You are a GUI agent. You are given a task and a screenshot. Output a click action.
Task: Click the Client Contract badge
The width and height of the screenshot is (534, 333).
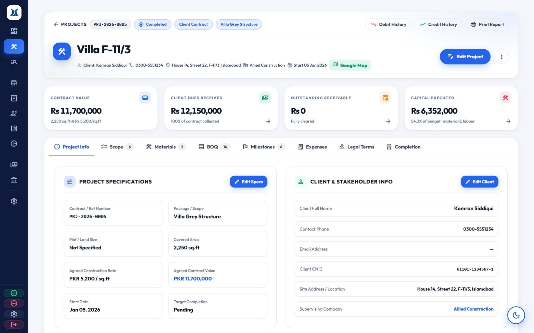[193, 24]
